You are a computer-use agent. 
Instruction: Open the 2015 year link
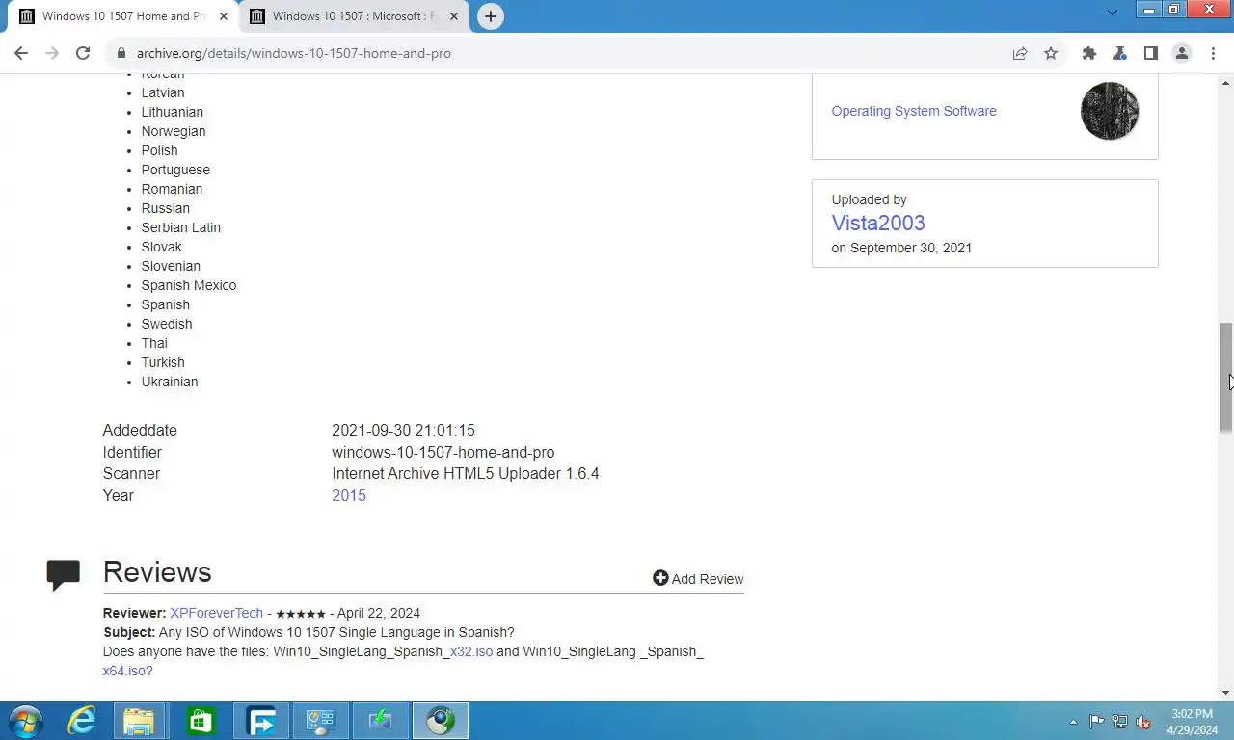click(349, 495)
